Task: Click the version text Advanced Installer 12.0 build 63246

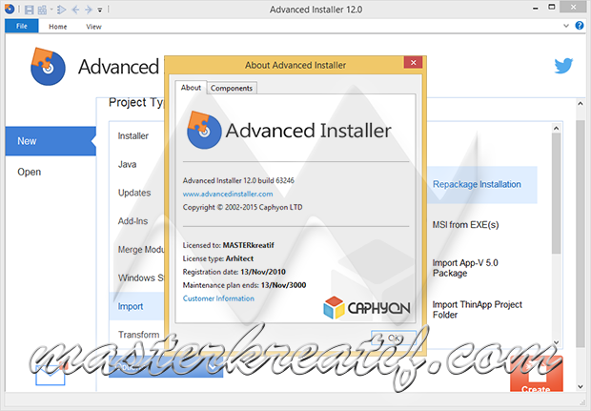Action: [x=238, y=180]
